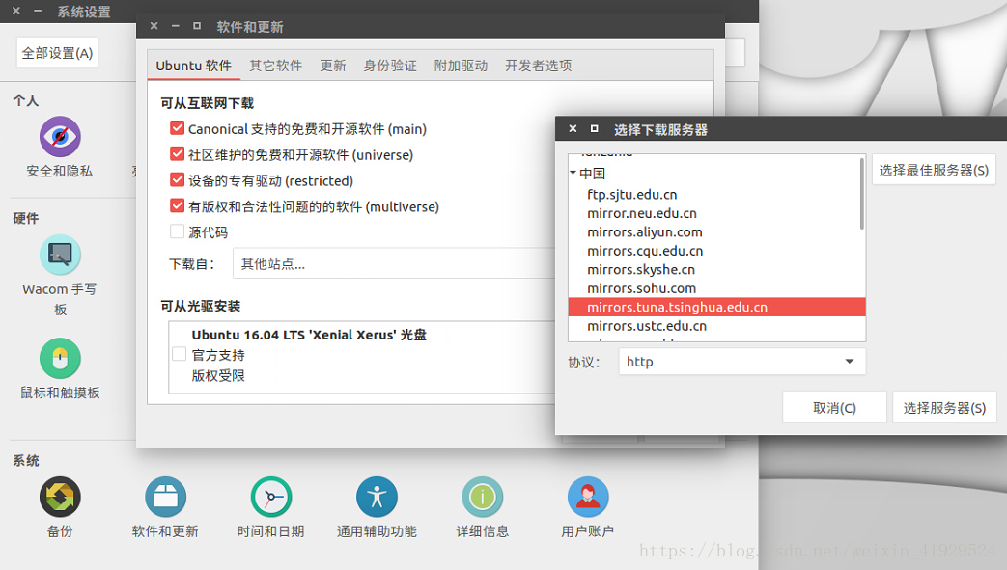Image resolution: width=1007 pixels, height=570 pixels.
Task: Maximize the 软件和更新 window
Action: (197, 26)
